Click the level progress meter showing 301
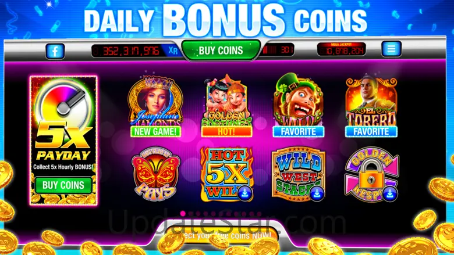454x255 pixels. (x=278, y=50)
